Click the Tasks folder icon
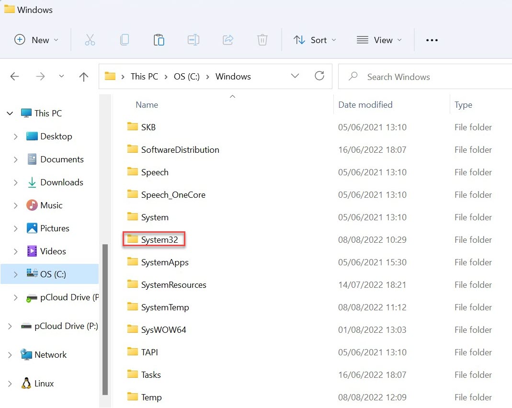The image size is (512, 408). point(133,374)
